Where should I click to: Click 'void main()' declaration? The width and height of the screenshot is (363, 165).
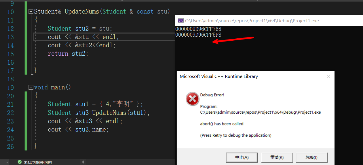pyautogui.click(x=52, y=87)
